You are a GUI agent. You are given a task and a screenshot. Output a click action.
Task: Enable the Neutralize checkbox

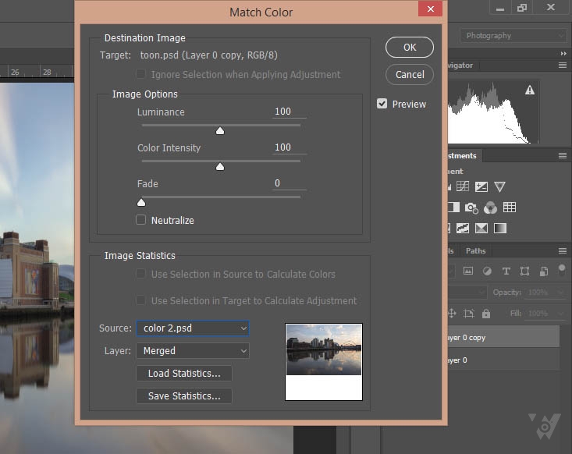[141, 220]
